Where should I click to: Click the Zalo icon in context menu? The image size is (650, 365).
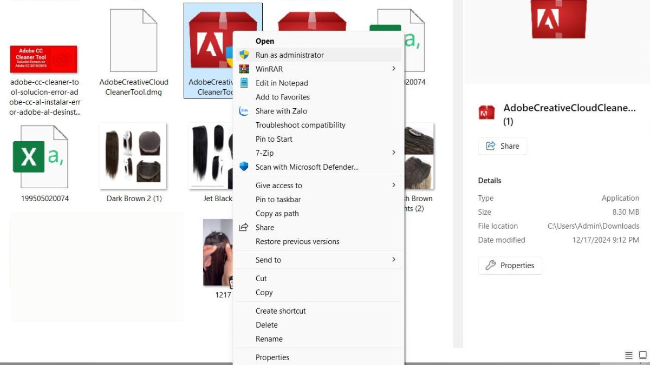click(244, 111)
